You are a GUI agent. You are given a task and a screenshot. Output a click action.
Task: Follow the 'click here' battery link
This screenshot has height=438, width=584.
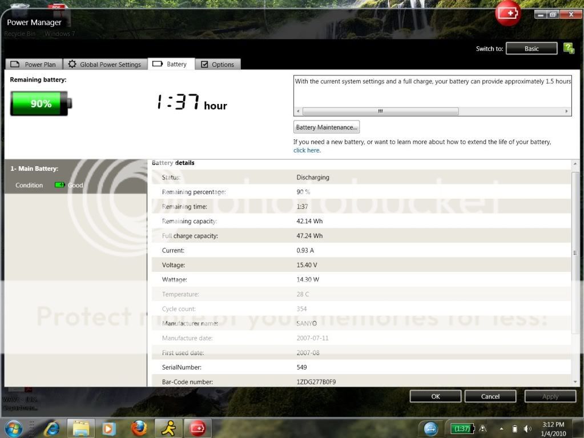tap(307, 151)
